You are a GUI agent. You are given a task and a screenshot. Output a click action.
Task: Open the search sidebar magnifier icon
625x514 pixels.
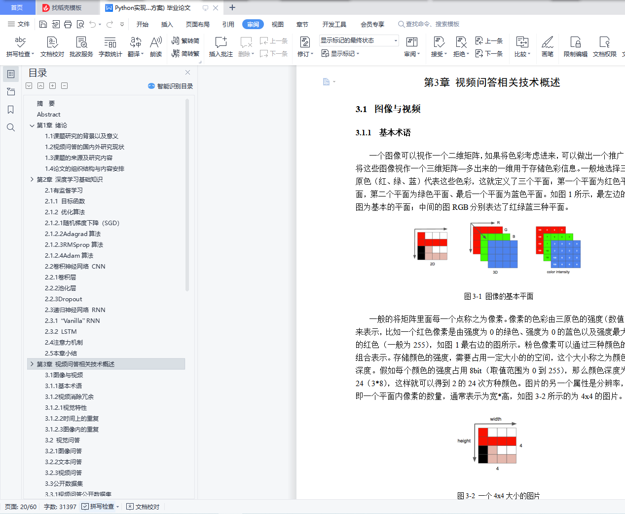[x=11, y=127]
